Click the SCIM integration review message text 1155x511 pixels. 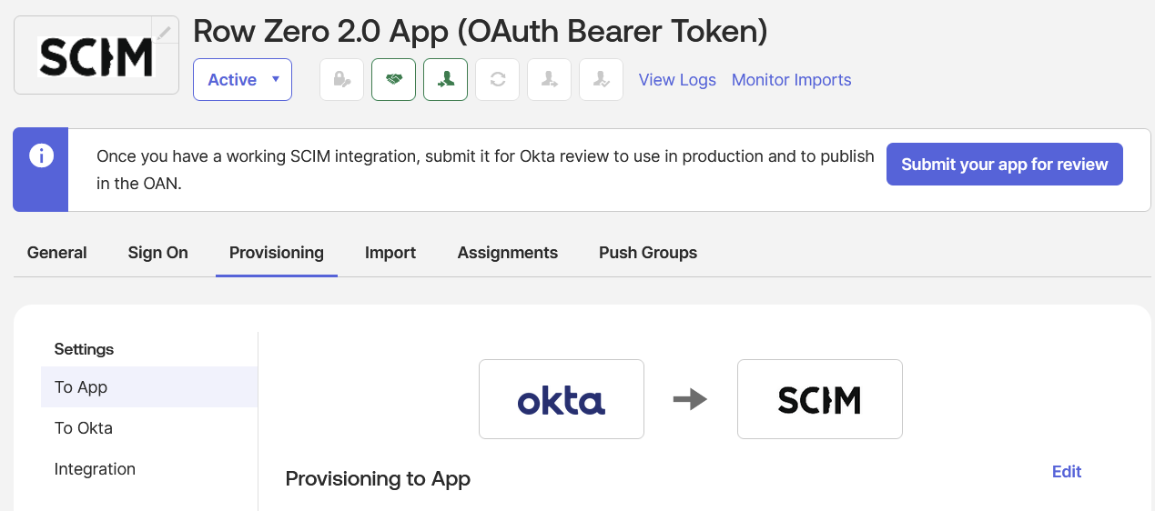click(x=485, y=170)
